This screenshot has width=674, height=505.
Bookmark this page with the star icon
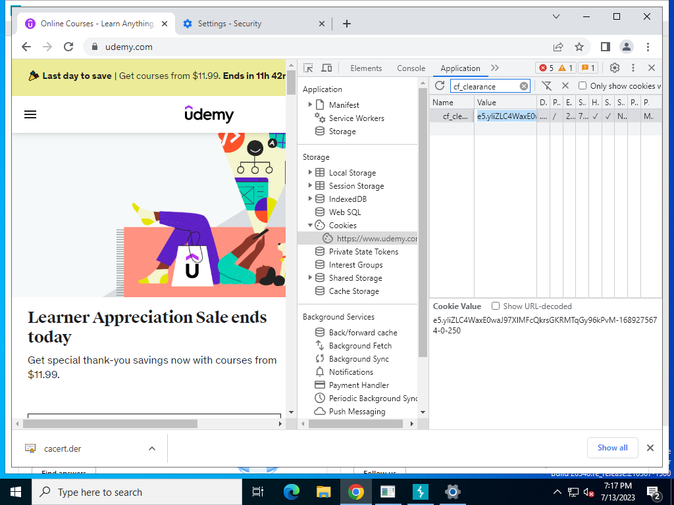[x=579, y=47]
